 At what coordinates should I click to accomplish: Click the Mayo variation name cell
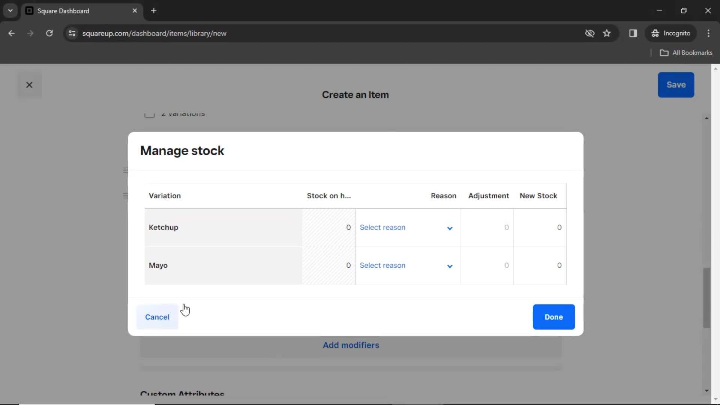(223, 265)
